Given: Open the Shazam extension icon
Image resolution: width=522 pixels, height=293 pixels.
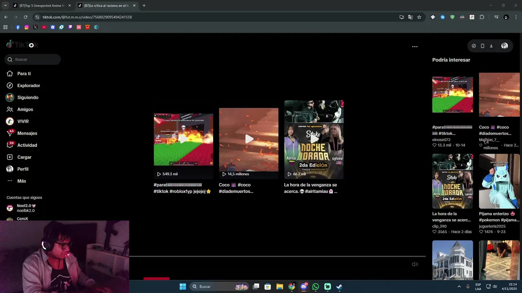Looking at the screenshot, I should 442,17.
